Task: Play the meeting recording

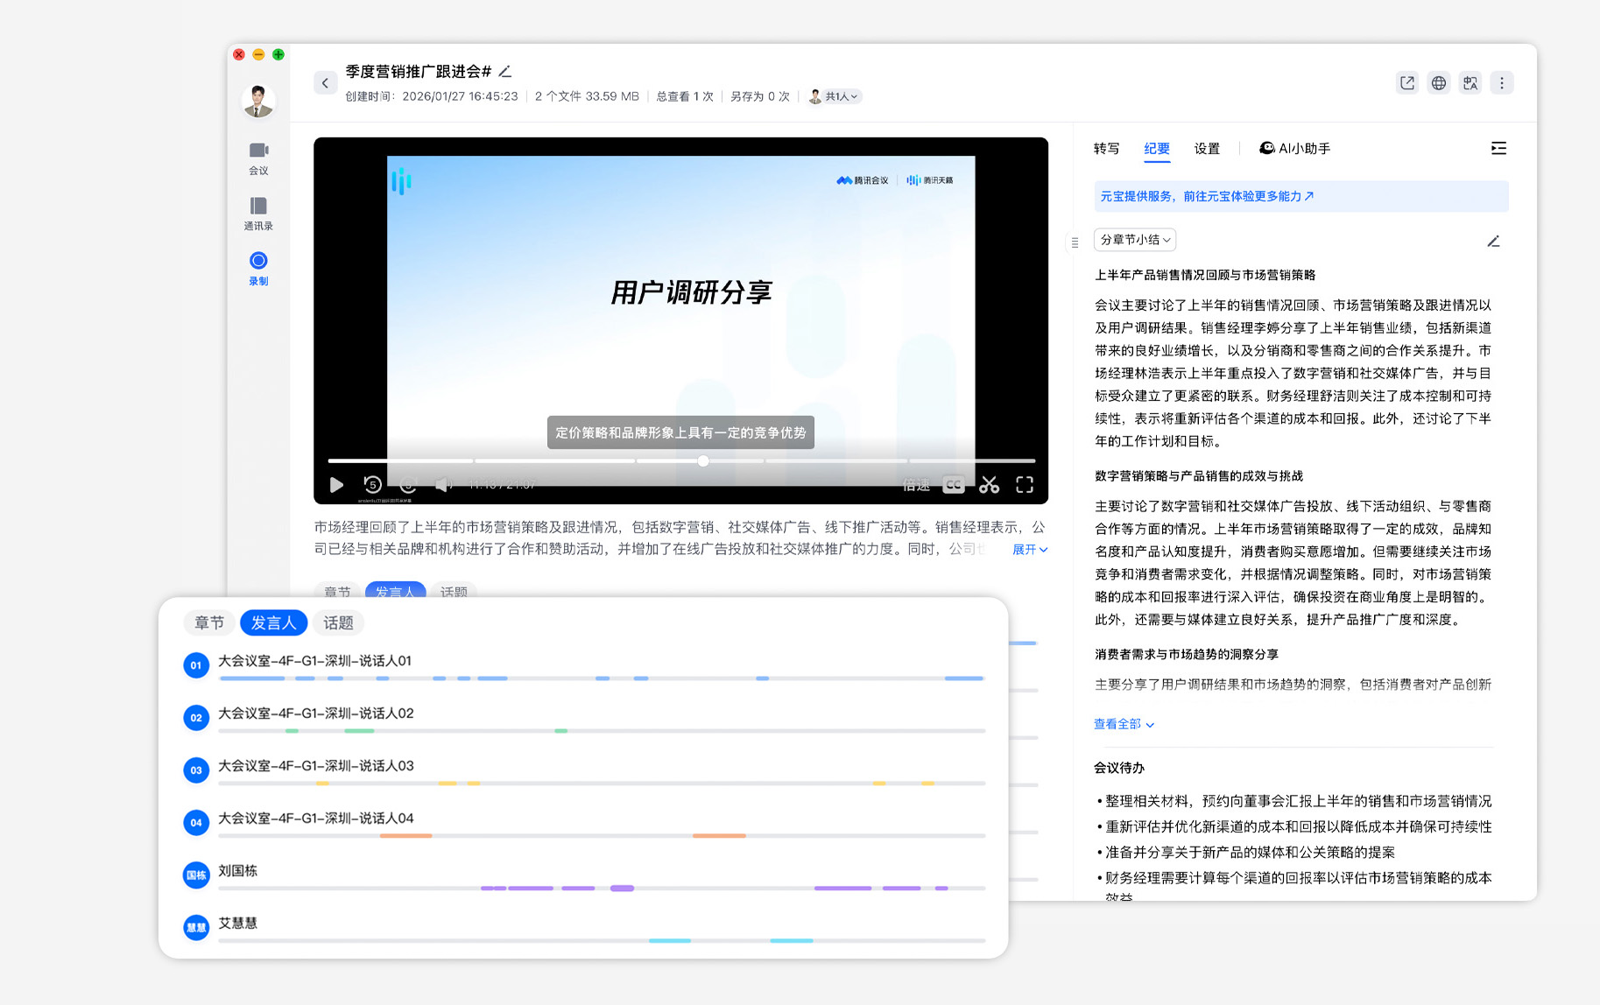Action: (x=336, y=485)
